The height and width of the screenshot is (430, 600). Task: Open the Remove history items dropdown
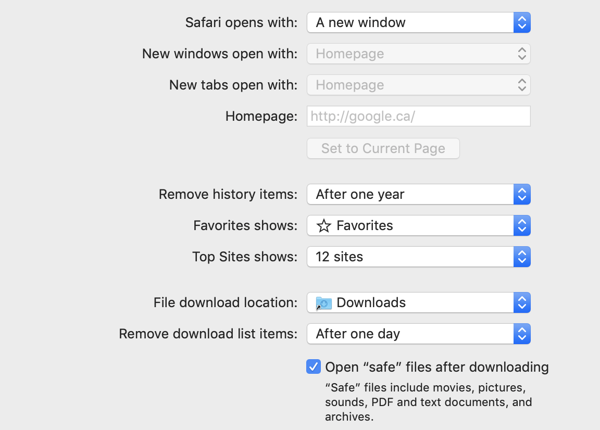(x=410, y=194)
